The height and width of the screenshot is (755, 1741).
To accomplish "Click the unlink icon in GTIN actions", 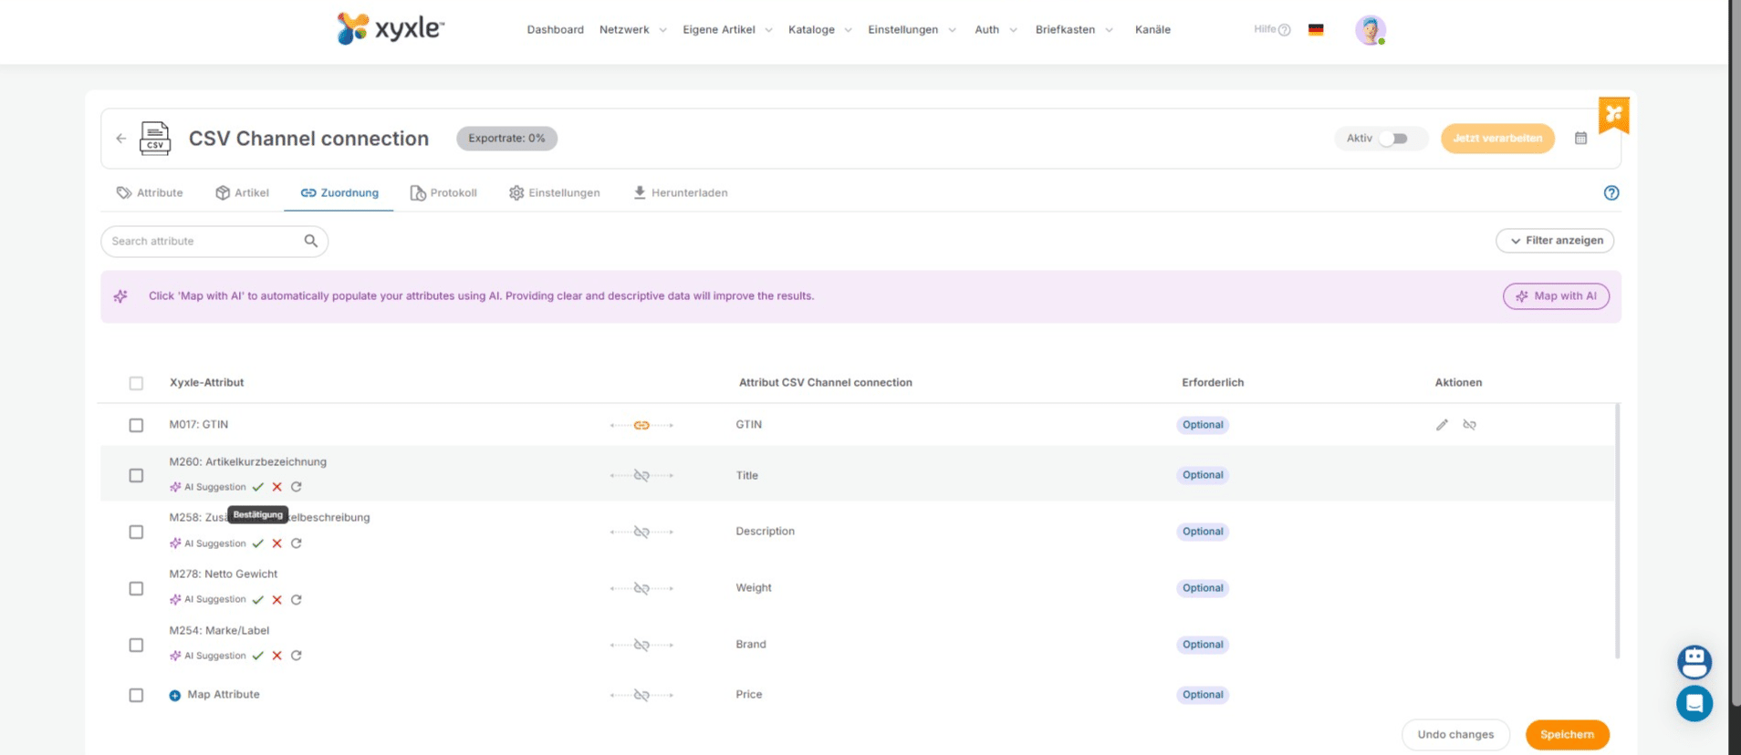I will 1469,425.
